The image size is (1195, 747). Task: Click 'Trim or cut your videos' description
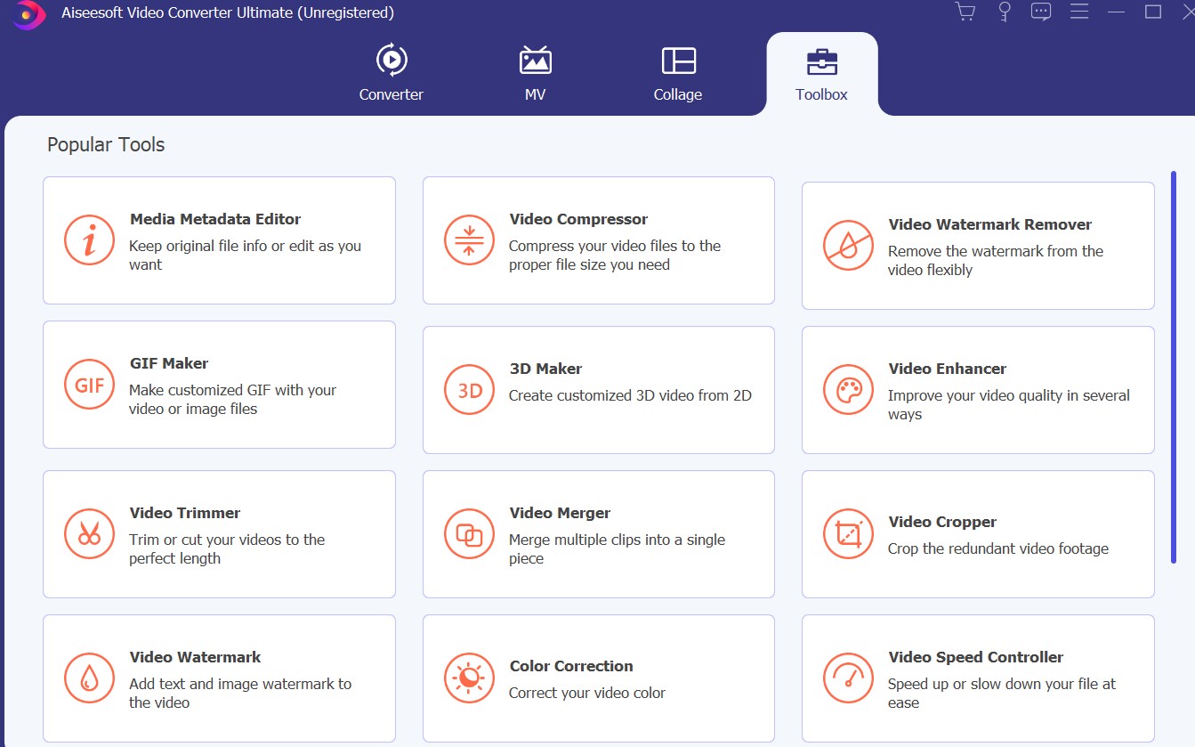click(x=227, y=549)
